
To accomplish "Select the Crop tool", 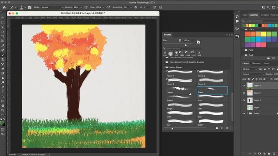I will [3, 36].
